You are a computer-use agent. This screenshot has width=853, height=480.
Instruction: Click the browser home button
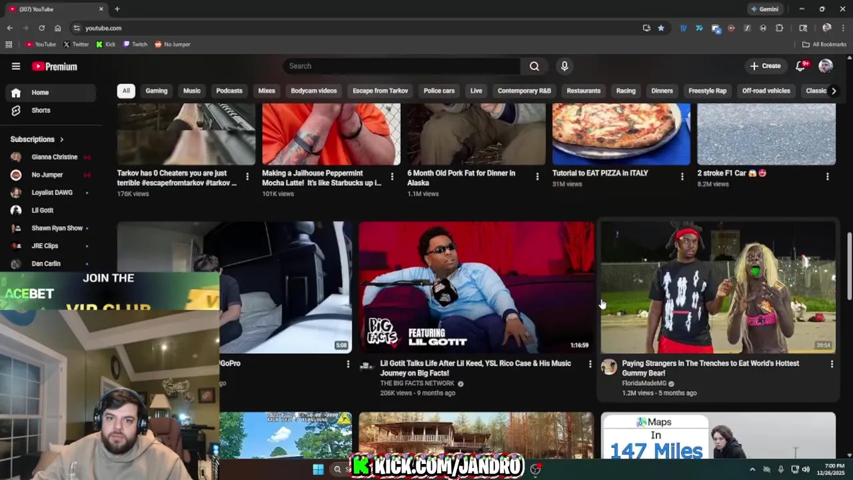57,28
